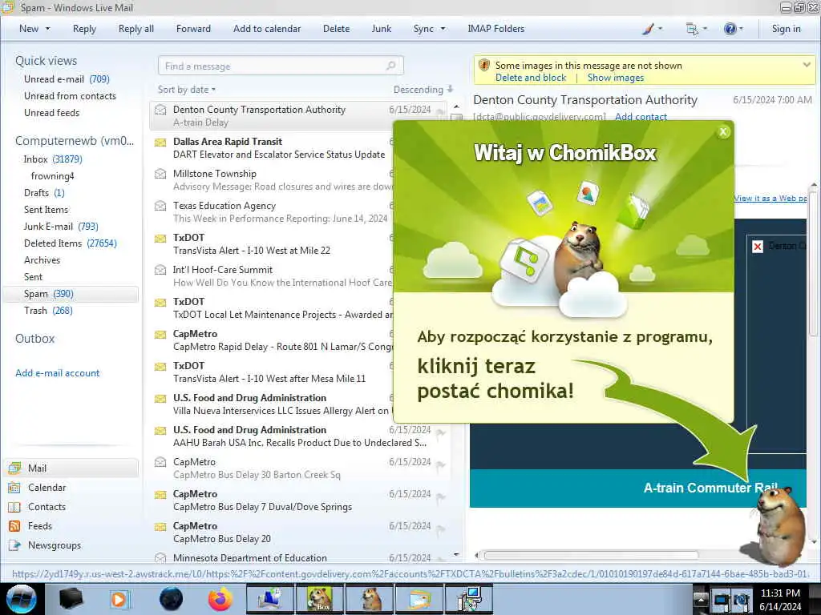Click Add contact link

point(641,117)
